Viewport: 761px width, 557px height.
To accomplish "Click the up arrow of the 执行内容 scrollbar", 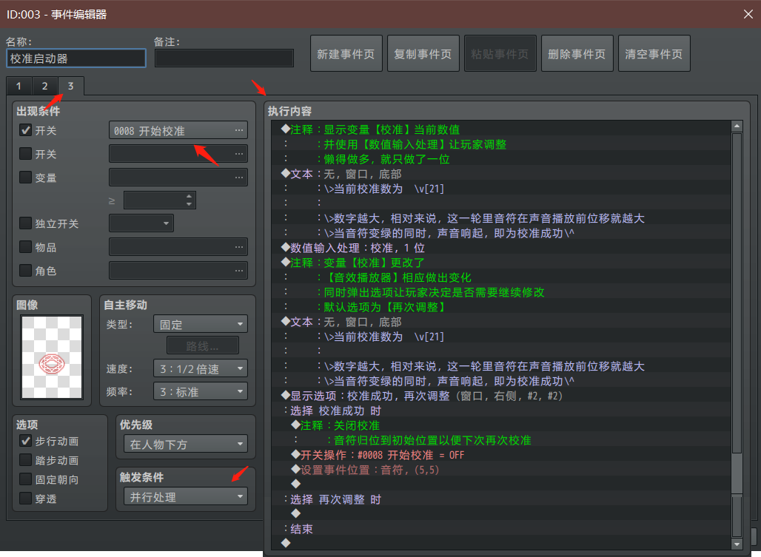I will pyautogui.click(x=737, y=126).
